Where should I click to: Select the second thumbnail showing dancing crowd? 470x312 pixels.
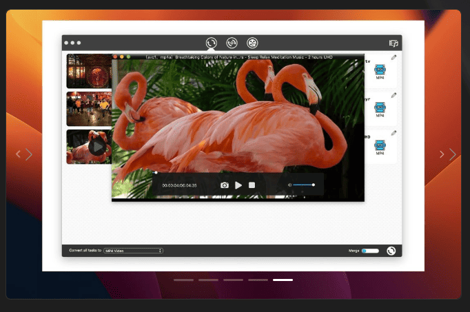tap(89, 109)
